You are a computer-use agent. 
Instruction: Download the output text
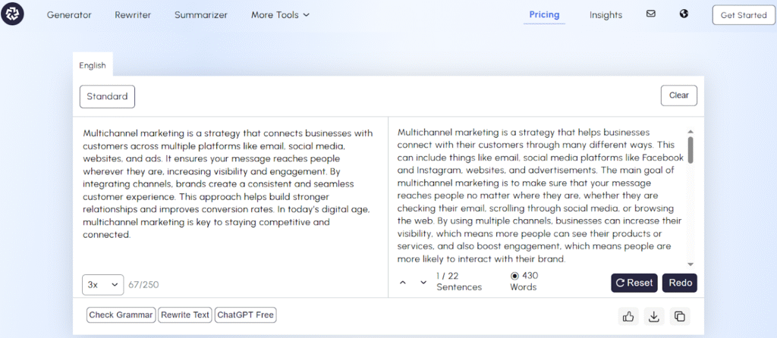(653, 316)
